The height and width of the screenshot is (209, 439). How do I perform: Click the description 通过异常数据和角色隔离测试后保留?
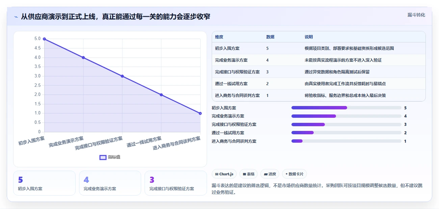click(337, 72)
